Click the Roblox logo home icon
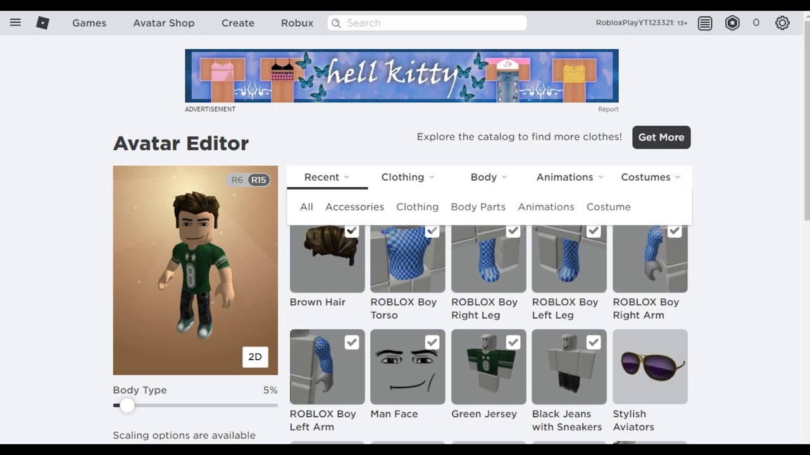Image resolution: width=810 pixels, height=455 pixels. (42, 23)
